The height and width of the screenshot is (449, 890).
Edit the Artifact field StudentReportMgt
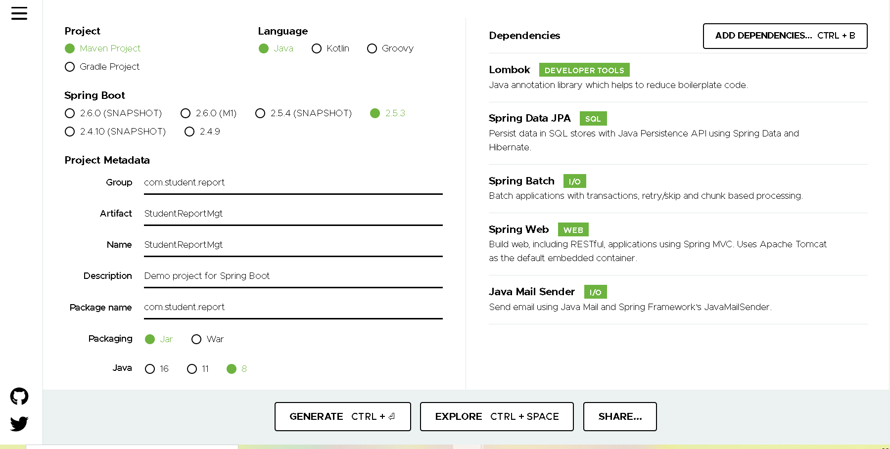click(292, 213)
